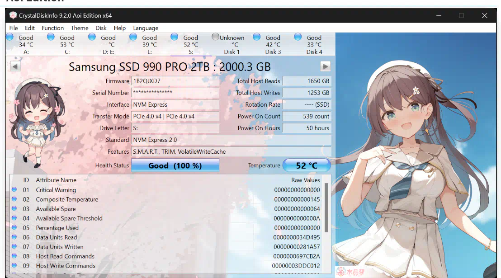Click the Power On Hours value 50 hours
The width and height of the screenshot is (501, 278).
tap(307, 128)
